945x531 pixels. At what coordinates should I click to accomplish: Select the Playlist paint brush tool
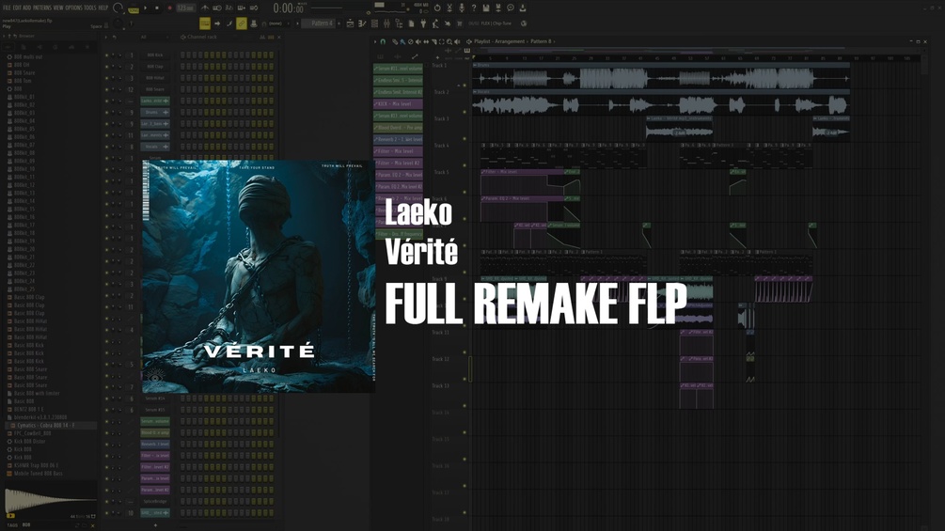(x=402, y=41)
